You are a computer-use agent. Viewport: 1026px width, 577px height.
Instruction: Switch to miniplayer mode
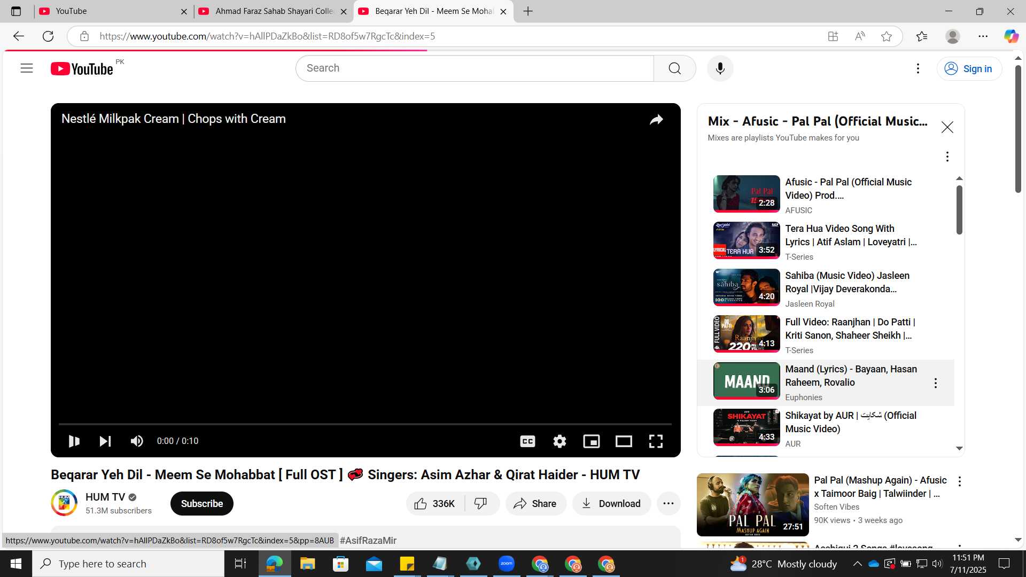coord(592,441)
